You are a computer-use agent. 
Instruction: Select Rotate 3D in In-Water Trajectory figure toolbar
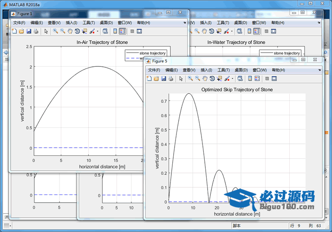coord(211,31)
